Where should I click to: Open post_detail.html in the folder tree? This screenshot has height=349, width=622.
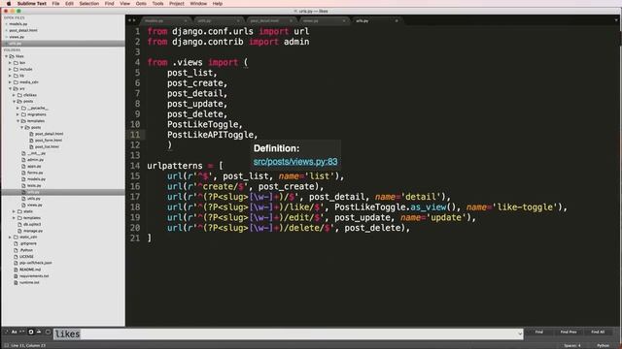coord(49,134)
